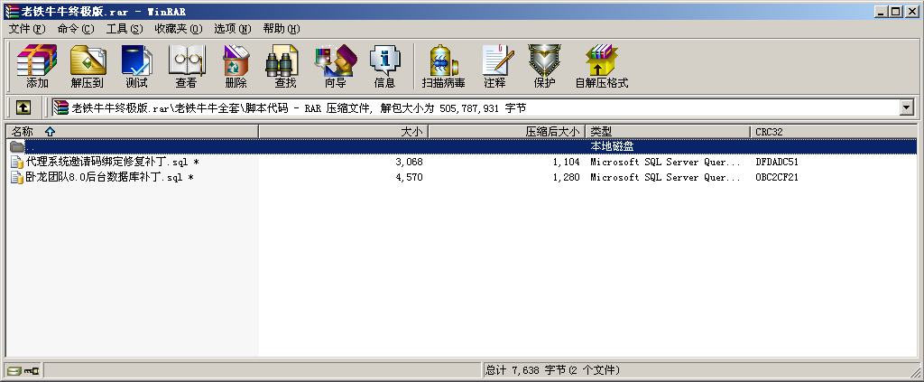Open the 查看 (View) toolbar icon

186,66
